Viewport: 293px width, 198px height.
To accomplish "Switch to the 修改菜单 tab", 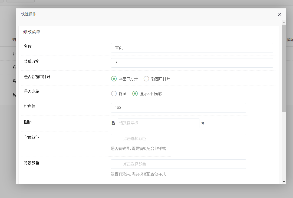I will pyautogui.click(x=32, y=32).
